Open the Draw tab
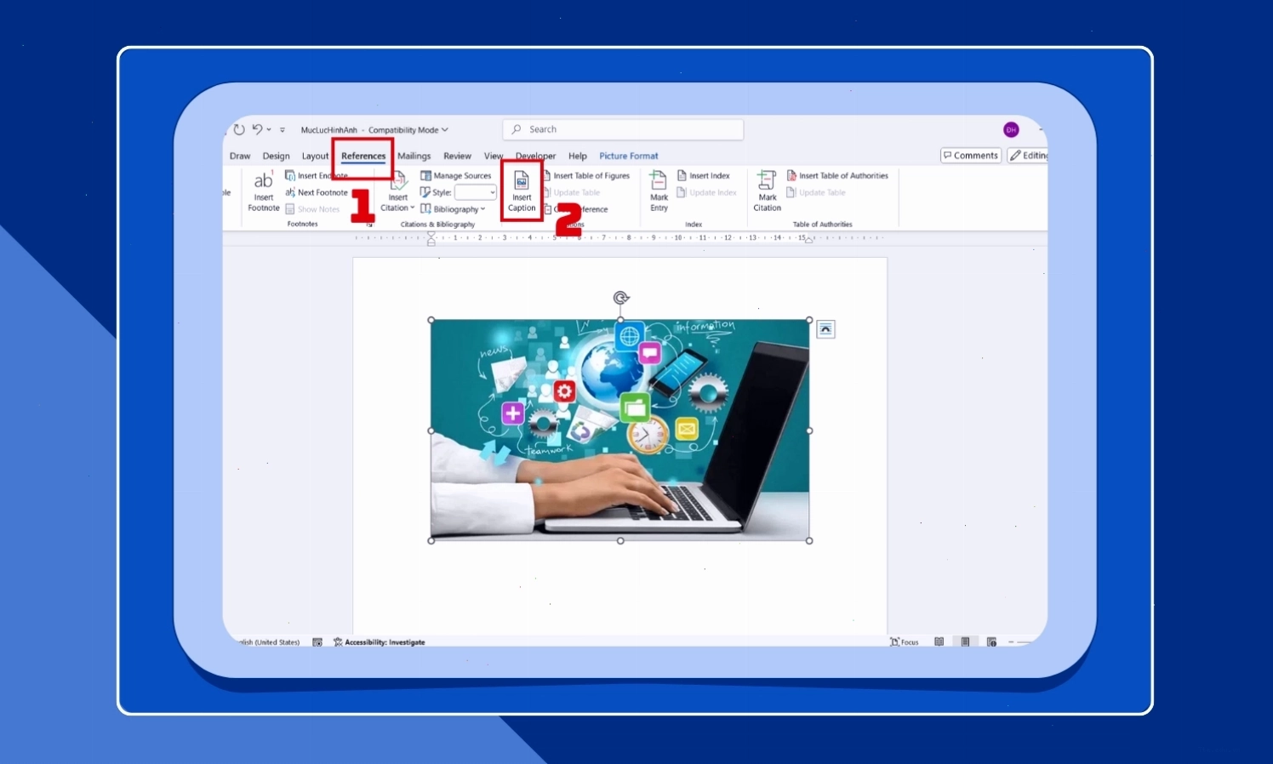1273x764 pixels. pyautogui.click(x=240, y=156)
